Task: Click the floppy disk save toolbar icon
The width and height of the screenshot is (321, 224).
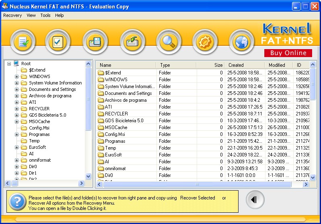Action: pyautogui.click(x=95, y=42)
